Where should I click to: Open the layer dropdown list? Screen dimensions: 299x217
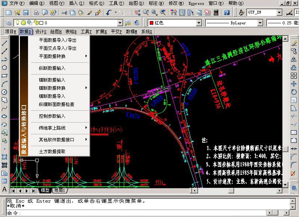click(120, 23)
